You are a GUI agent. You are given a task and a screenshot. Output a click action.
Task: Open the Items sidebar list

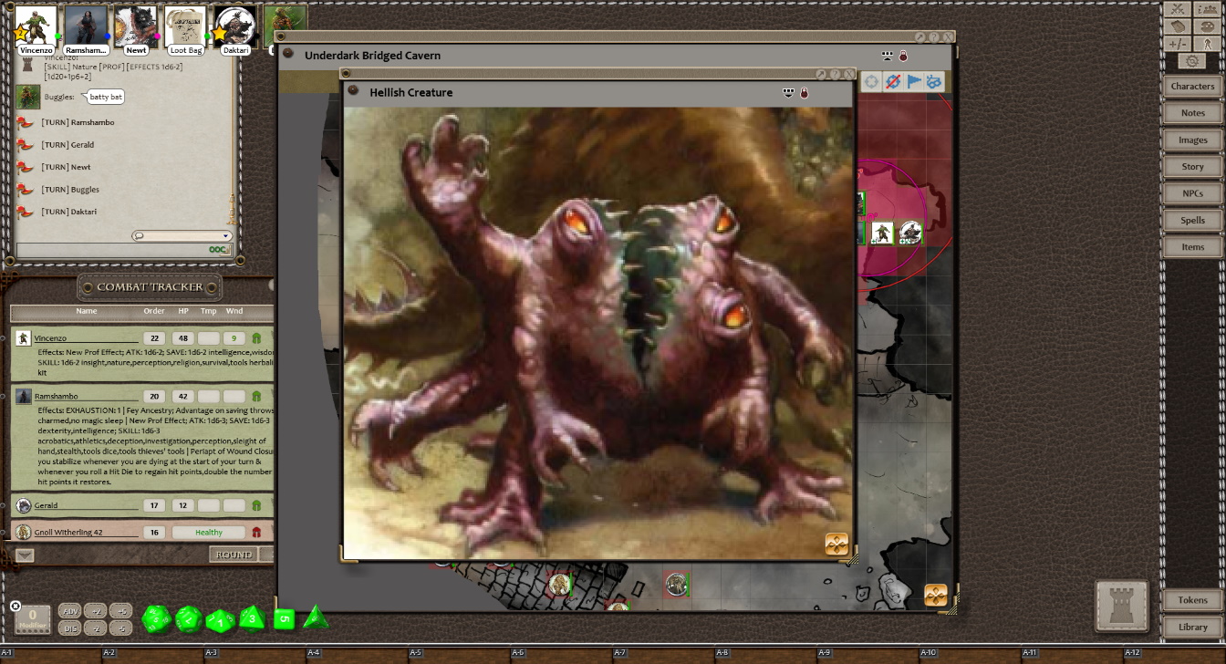tap(1192, 246)
